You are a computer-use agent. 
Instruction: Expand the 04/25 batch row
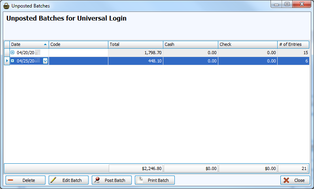tap(12, 60)
